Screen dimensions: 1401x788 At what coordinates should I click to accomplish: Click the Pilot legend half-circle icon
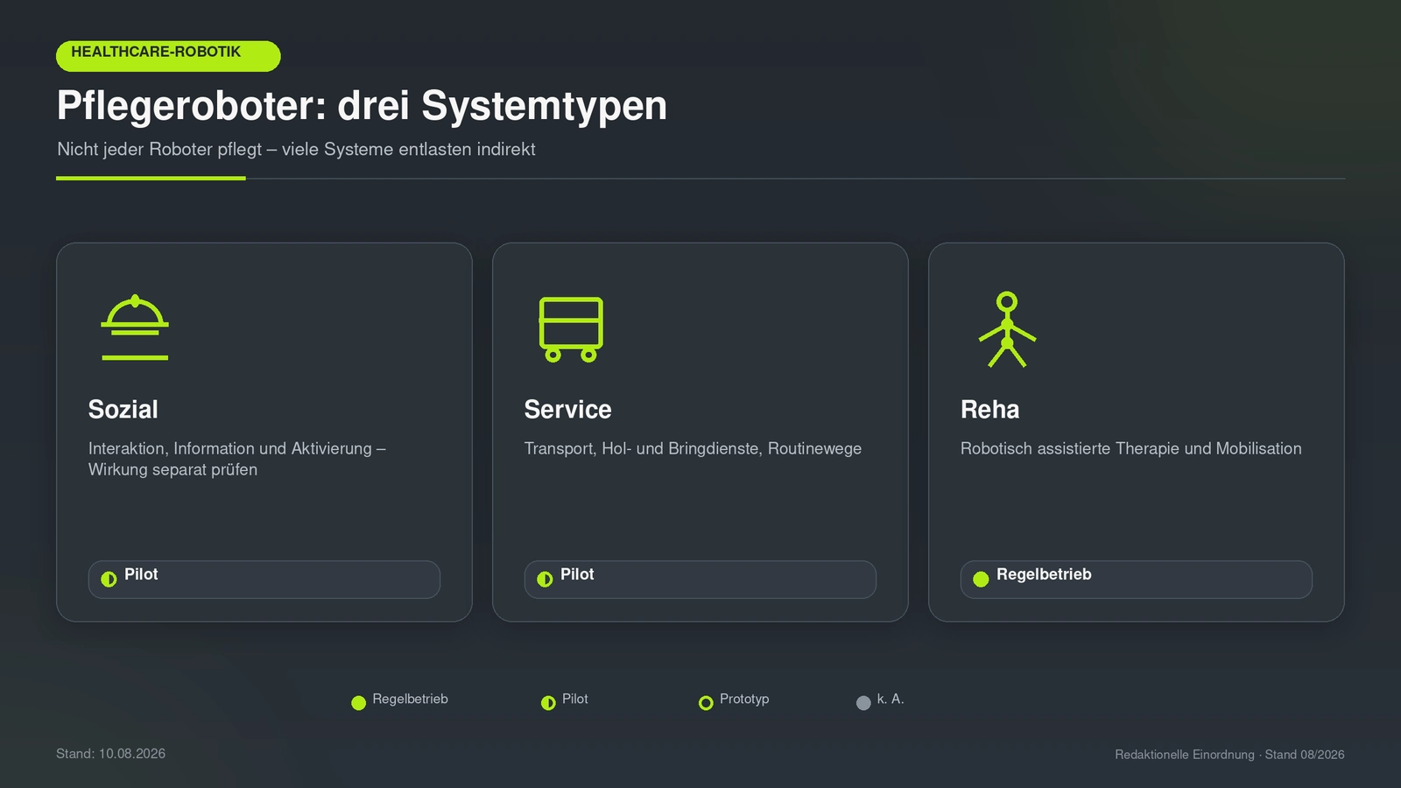548,703
